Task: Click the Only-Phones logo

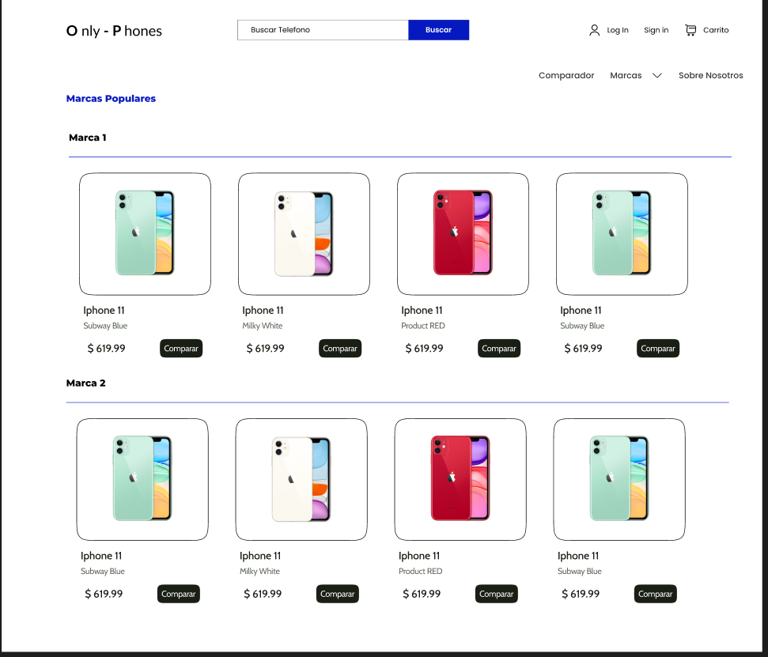Action: click(113, 30)
